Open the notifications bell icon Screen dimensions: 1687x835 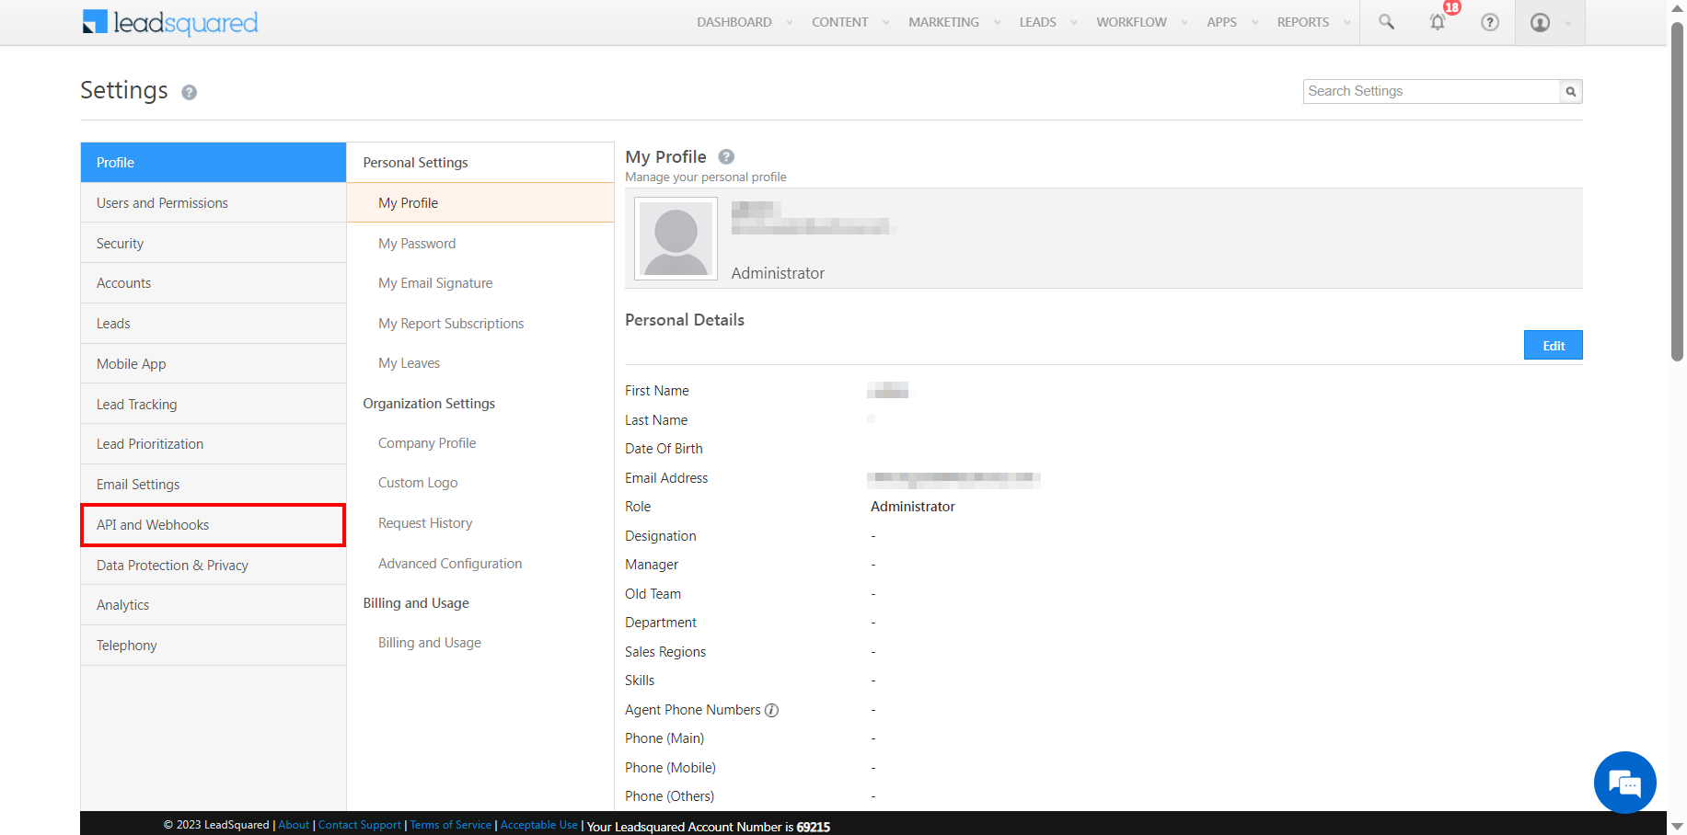pyautogui.click(x=1438, y=22)
